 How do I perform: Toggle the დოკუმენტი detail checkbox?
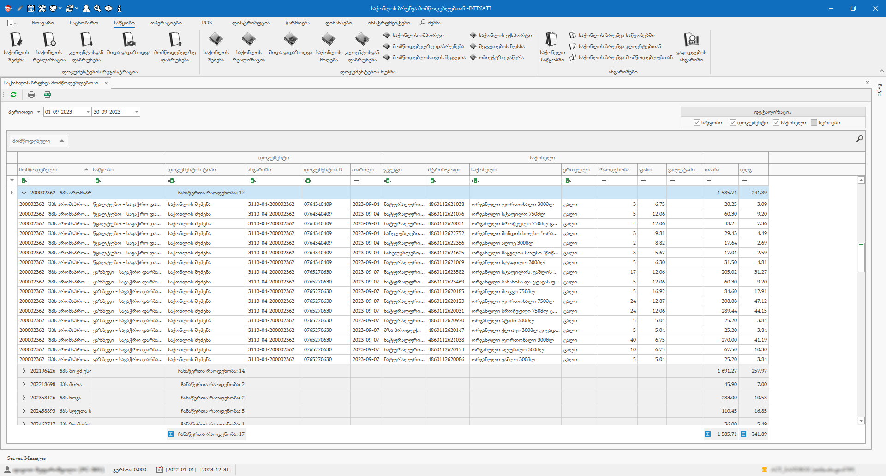[733, 122]
